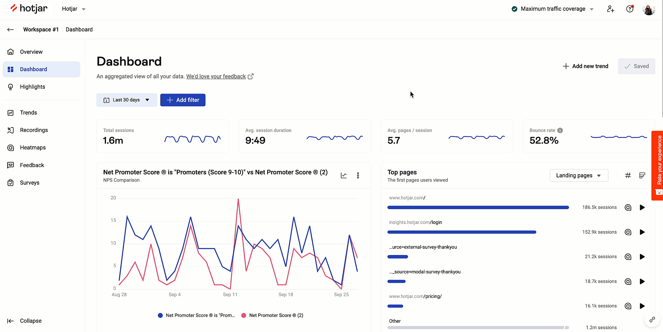The height and width of the screenshot is (332, 663).
Task: Open the Landing pages dropdown
Action: (x=578, y=175)
